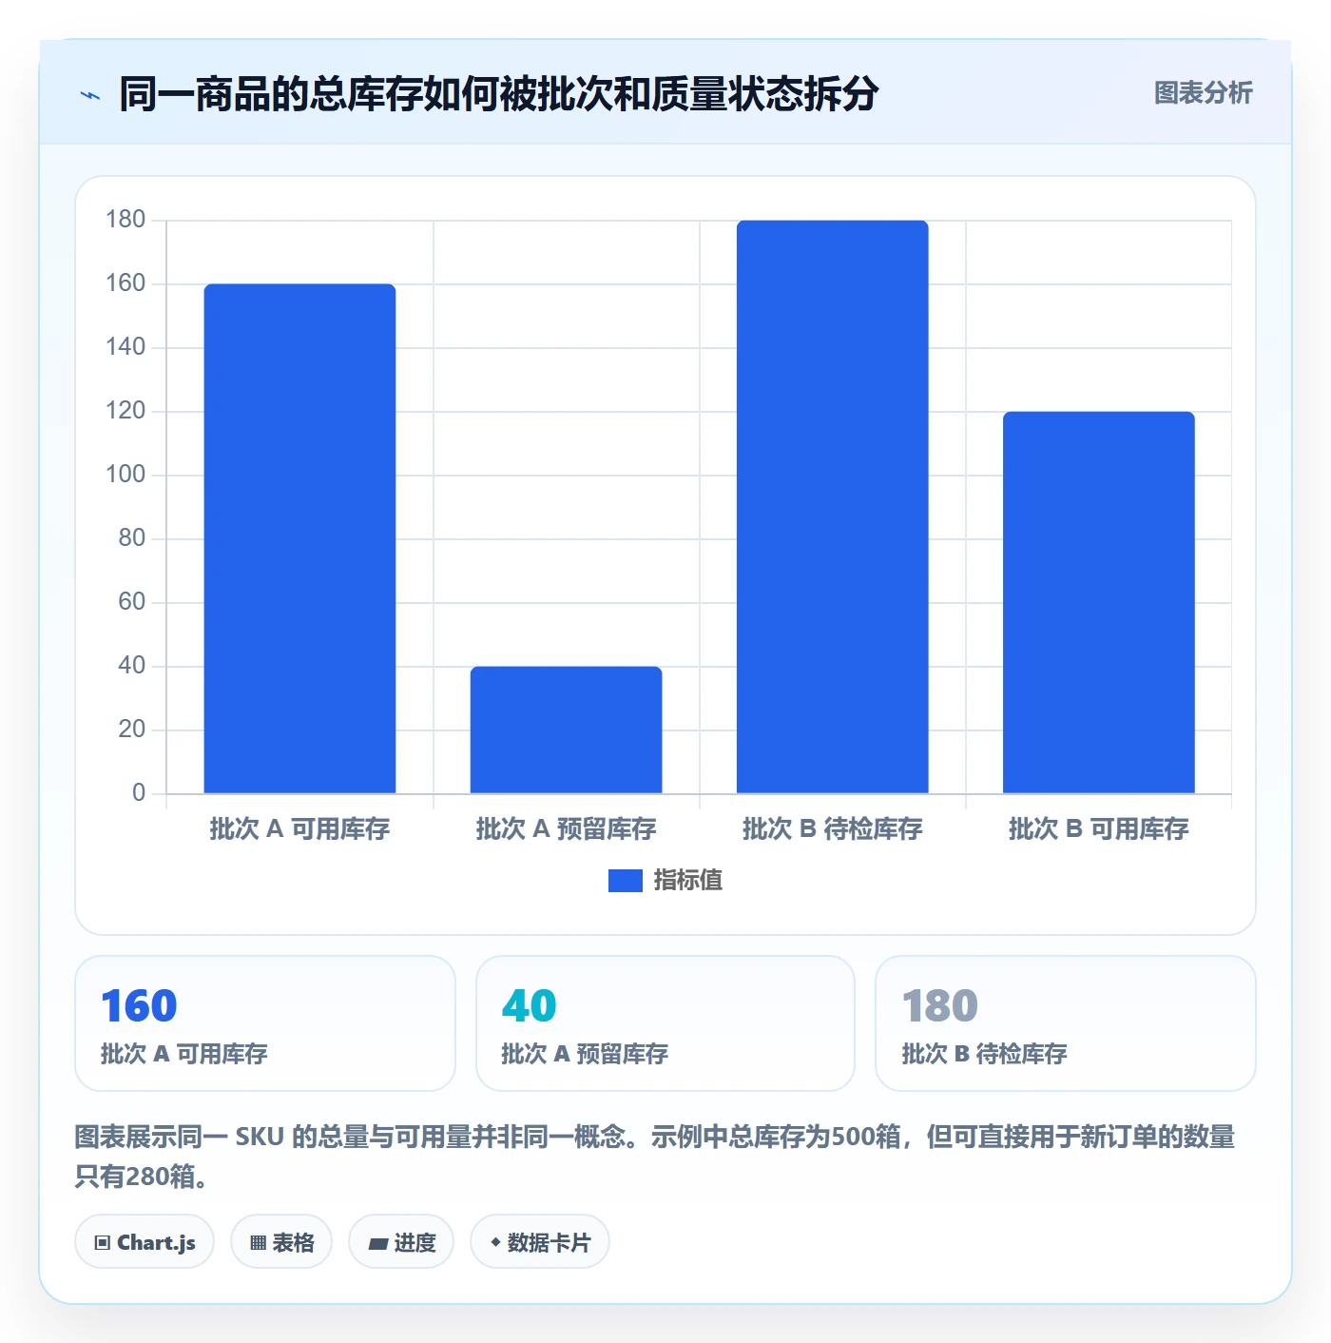The height and width of the screenshot is (1343, 1331).
Task: Click the diamond icon in the 数据卡片 chip
Action: pos(495,1242)
